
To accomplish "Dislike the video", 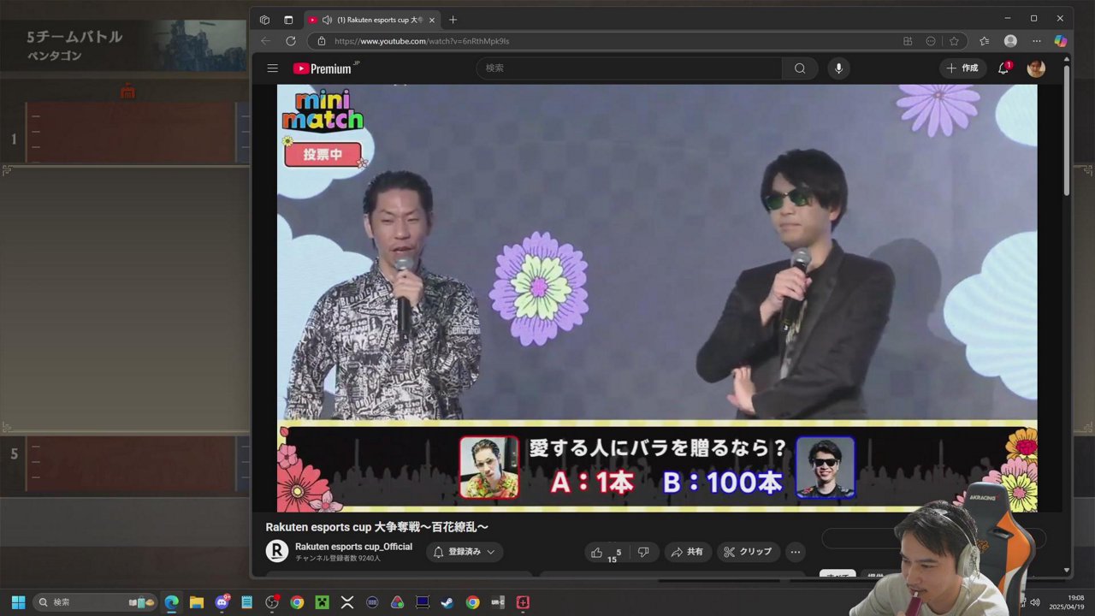I will coord(643,552).
